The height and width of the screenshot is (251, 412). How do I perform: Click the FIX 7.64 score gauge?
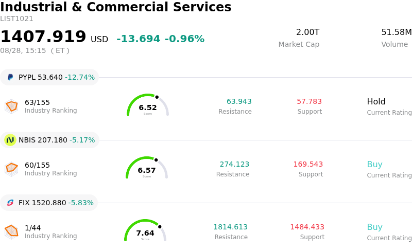(145, 230)
